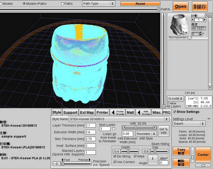Click the orange Reset button
Image resolution: width=213 pixels, height=169 pixels.
[x=140, y=4]
